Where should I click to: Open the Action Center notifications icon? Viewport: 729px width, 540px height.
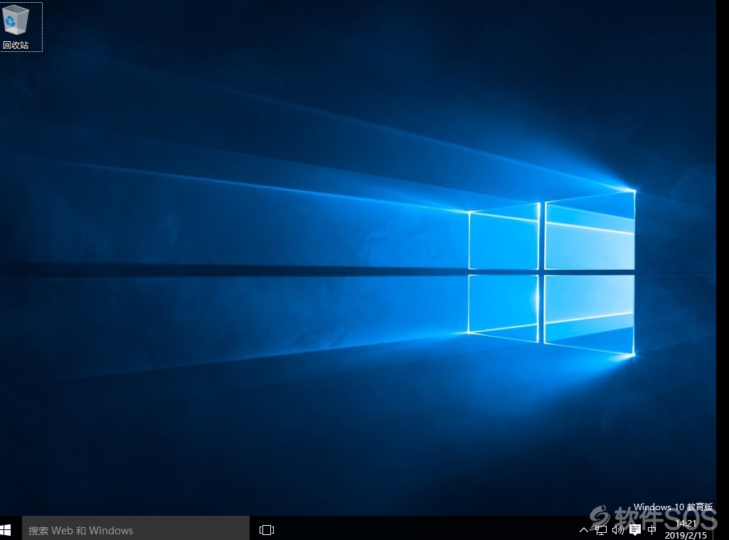tap(635, 530)
